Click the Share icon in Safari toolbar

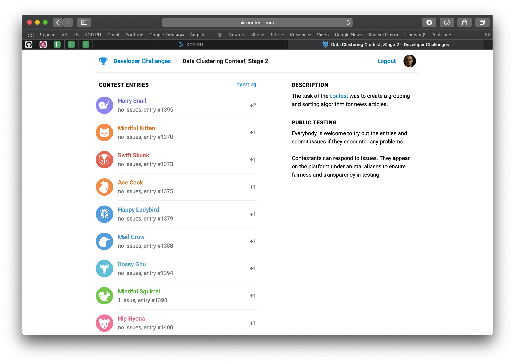click(464, 22)
